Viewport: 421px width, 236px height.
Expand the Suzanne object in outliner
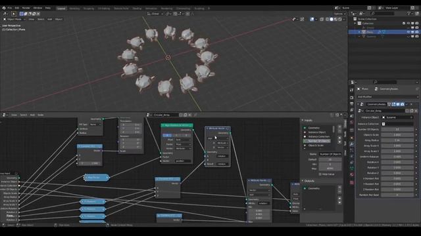[x=359, y=37]
